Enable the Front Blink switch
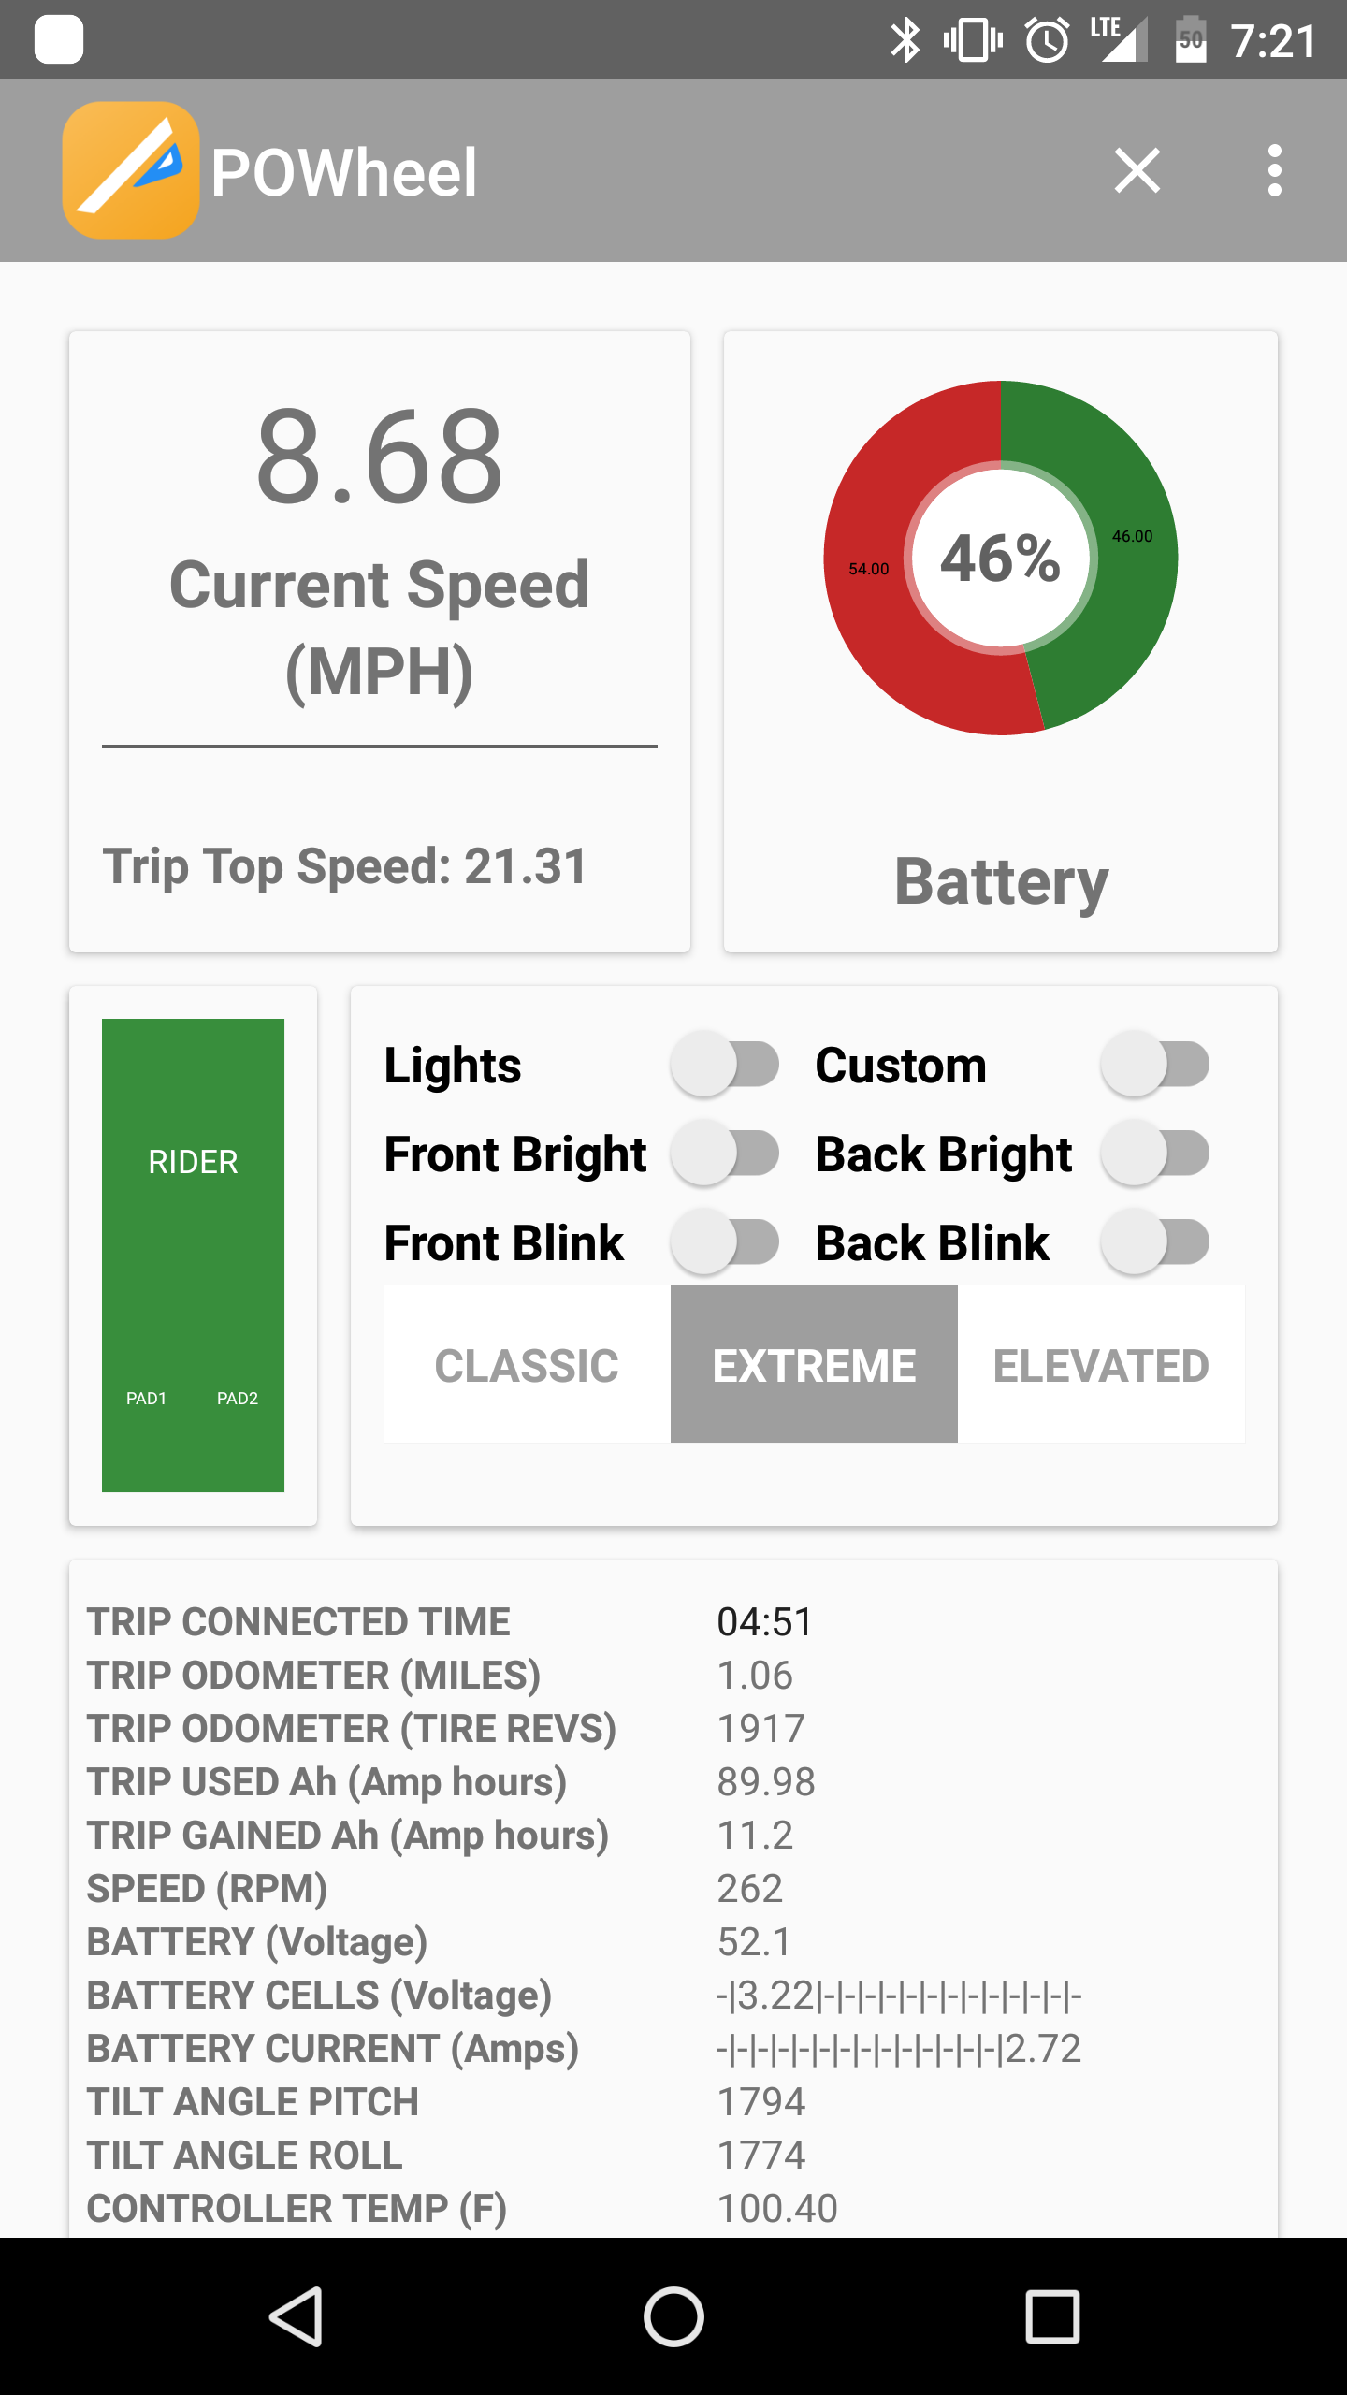Screen dimensions: 1347x2395 [x=725, y=1242]
